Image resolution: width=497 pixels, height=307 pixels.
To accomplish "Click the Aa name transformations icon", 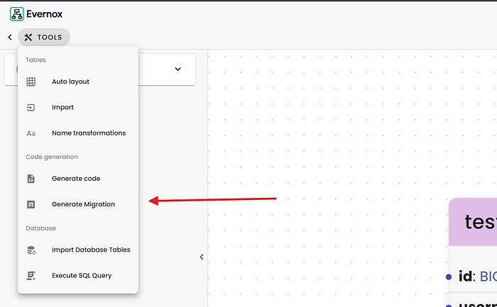I will pos(31,133).
